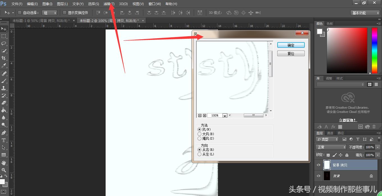
Task: Open the 不透明度 opacity value dropdown
Action: point(377,147)
